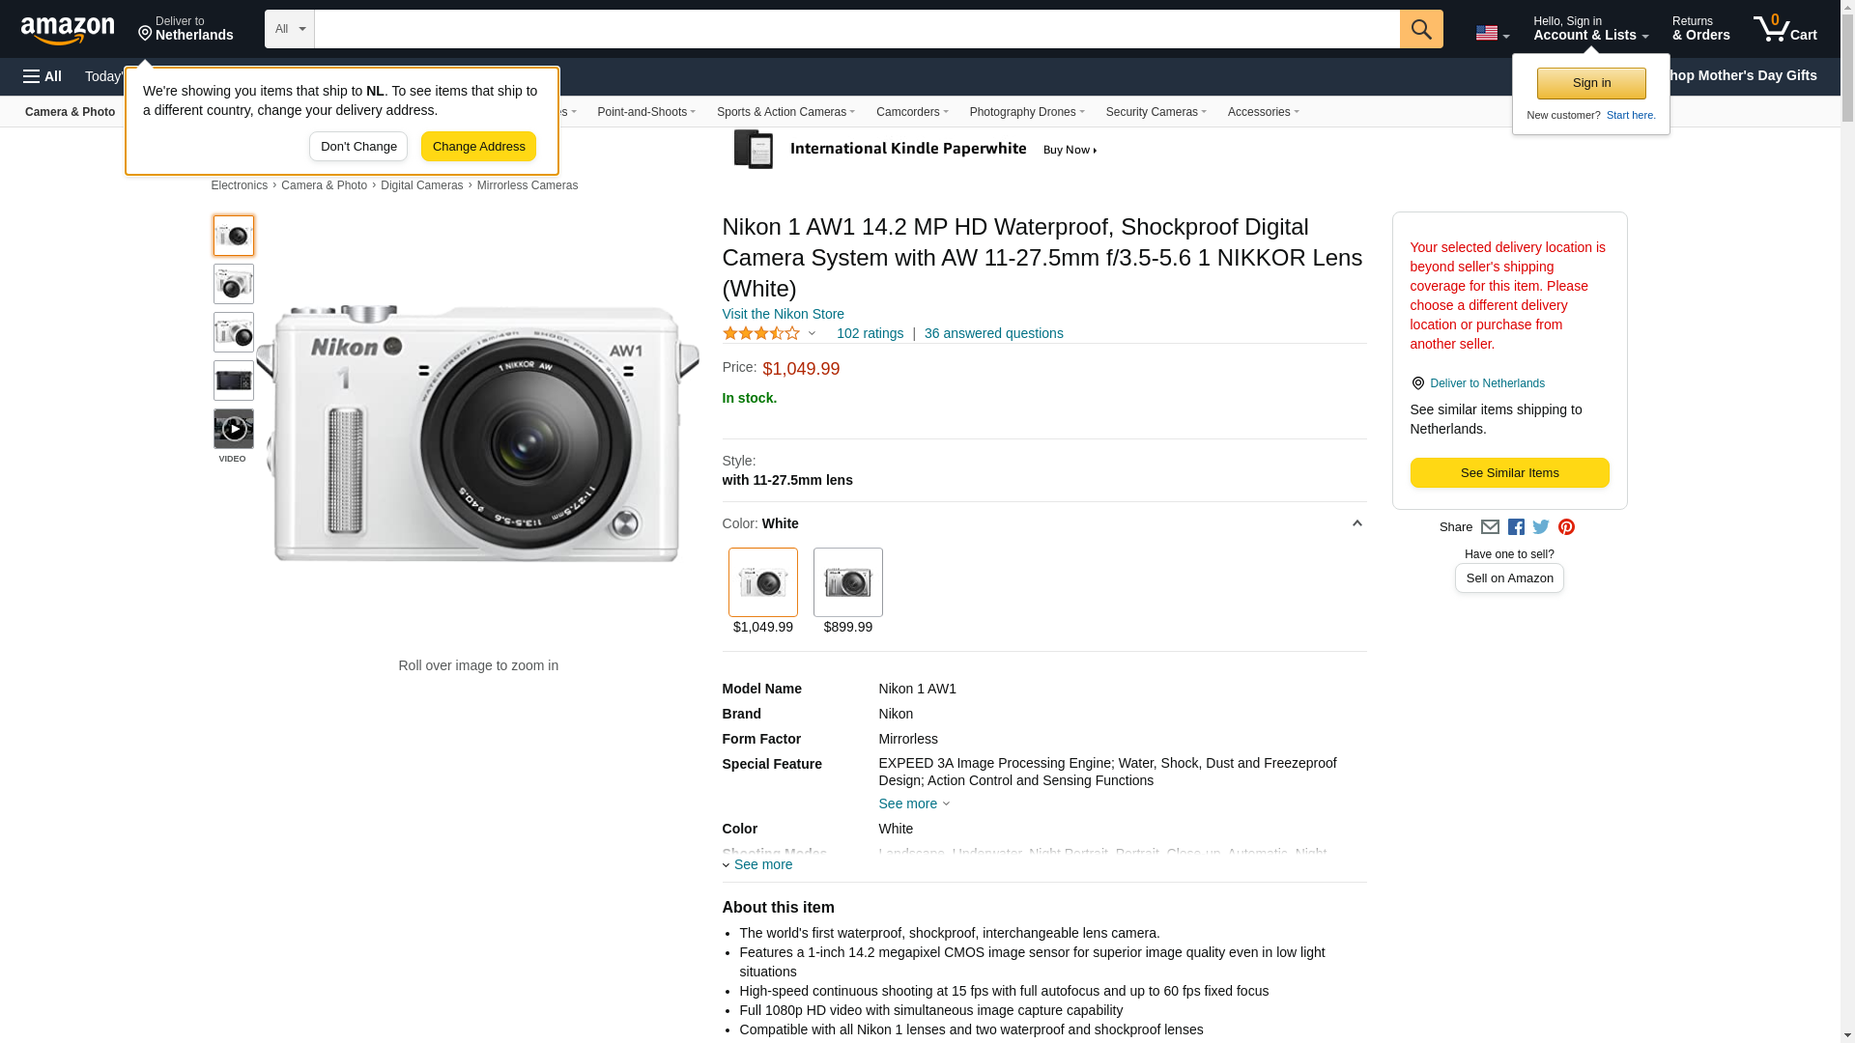Select the white color swatch $1,049.99

pos(762,582)
